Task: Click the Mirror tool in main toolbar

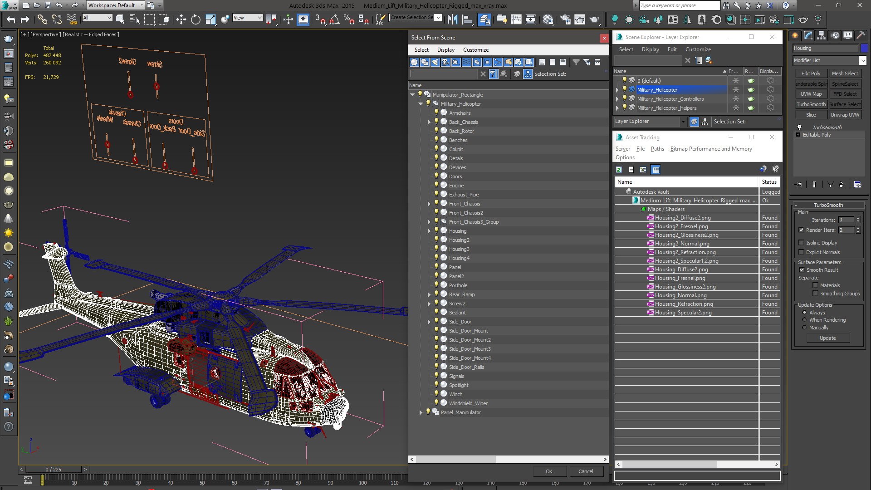Action: point(452,19)
